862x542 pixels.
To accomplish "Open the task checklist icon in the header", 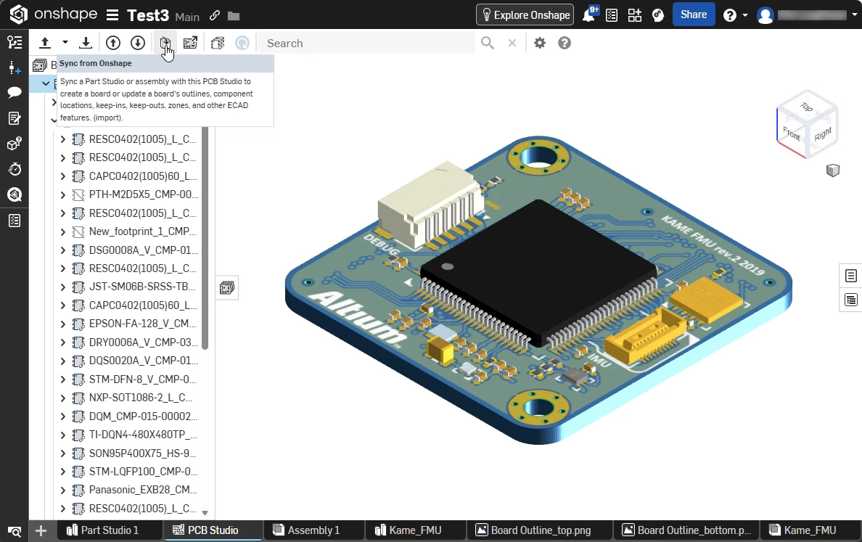I will point(612,15).
